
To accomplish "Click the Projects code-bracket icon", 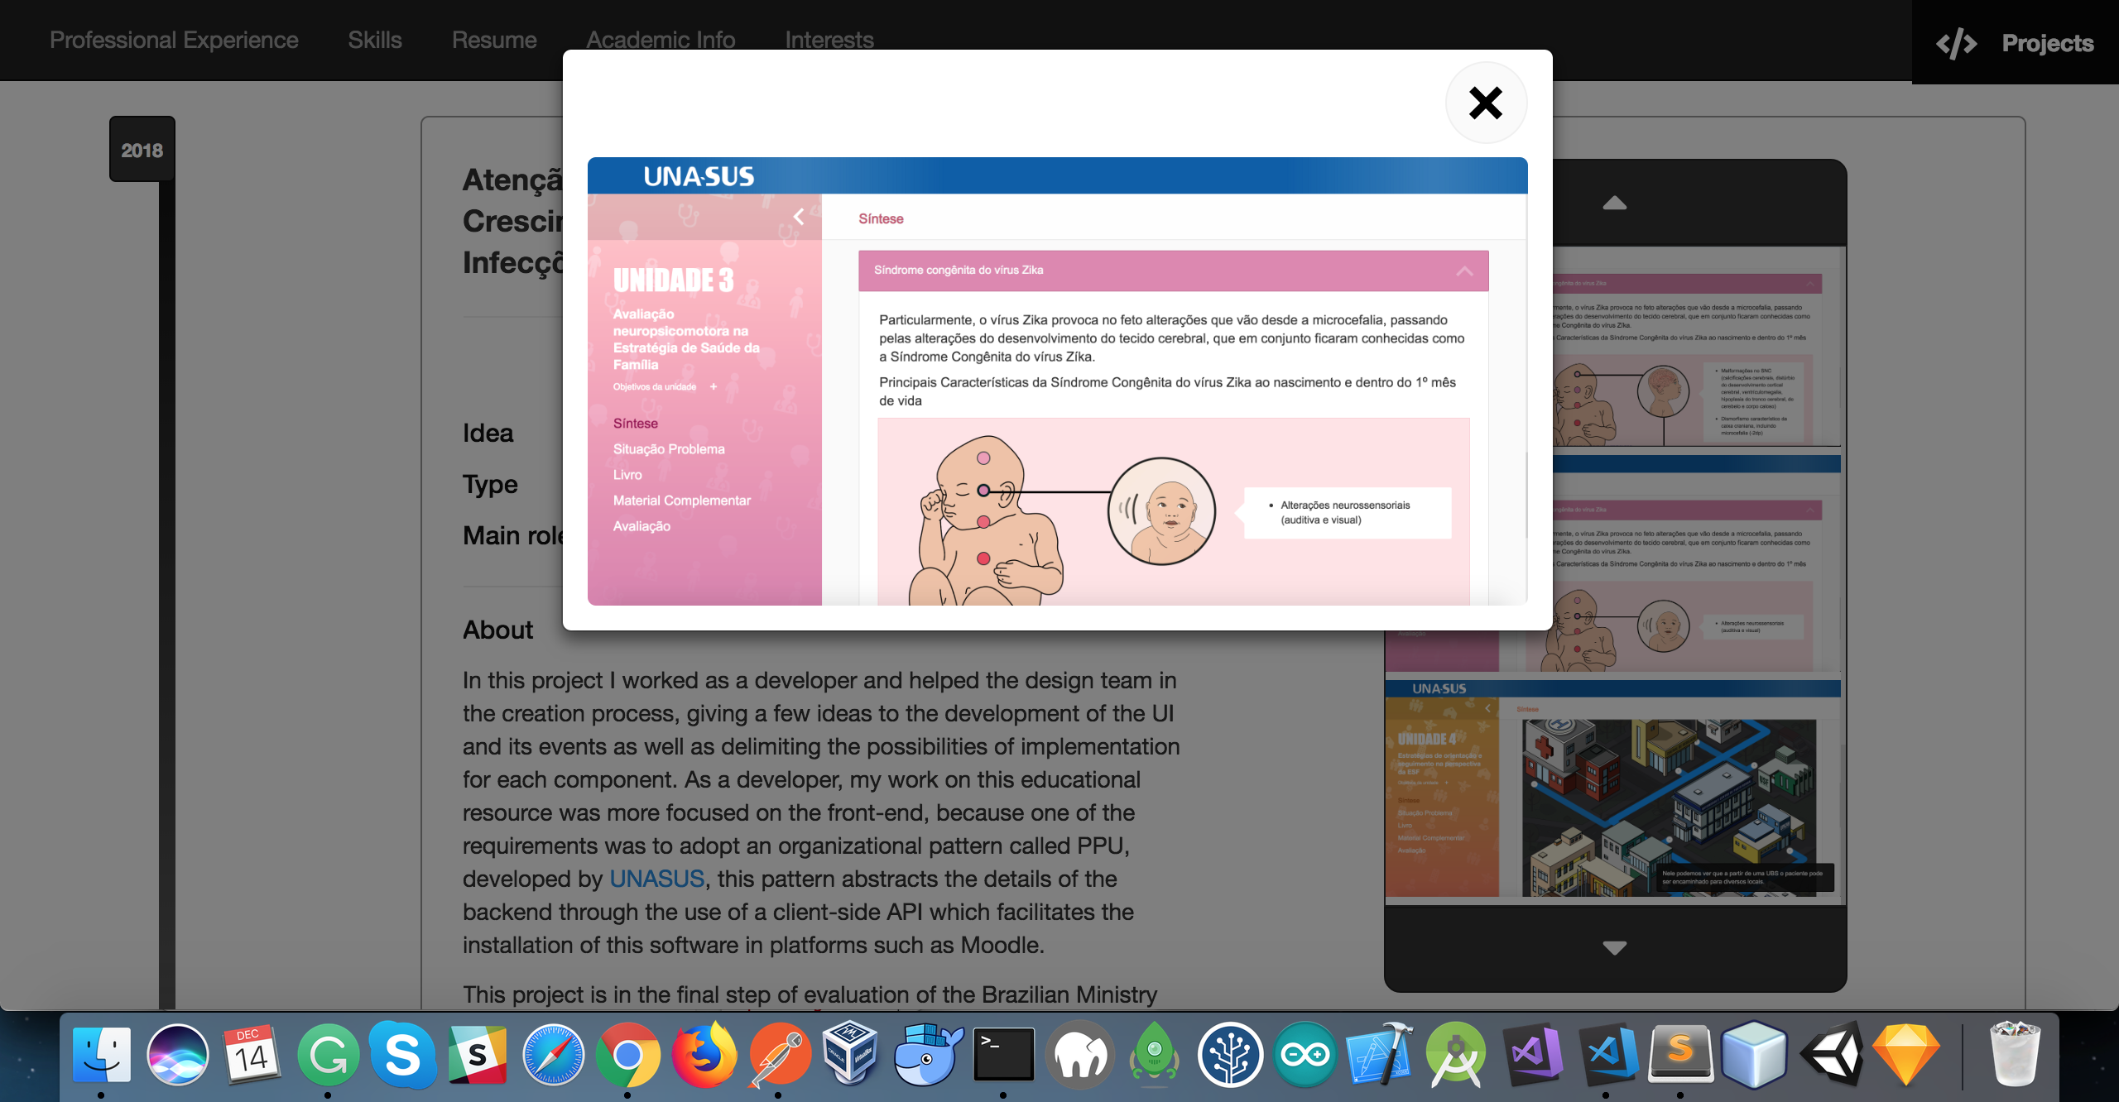I will pos(1956,43).
